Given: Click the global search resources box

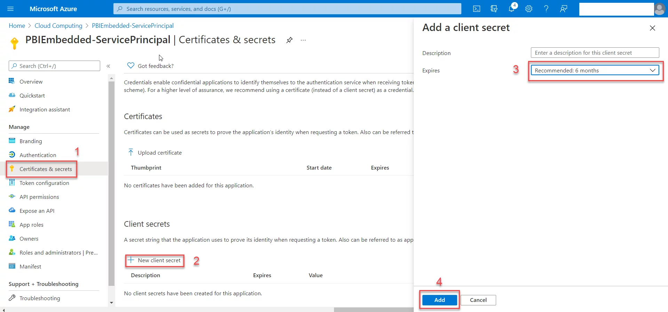Looking at the screenshot, I should click(x=287, y=9).
